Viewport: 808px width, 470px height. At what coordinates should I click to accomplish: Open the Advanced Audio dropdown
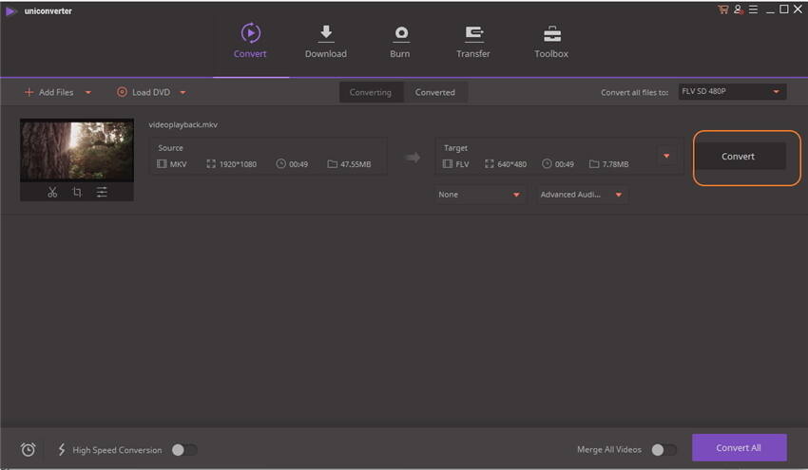click(x=582, y=195)
